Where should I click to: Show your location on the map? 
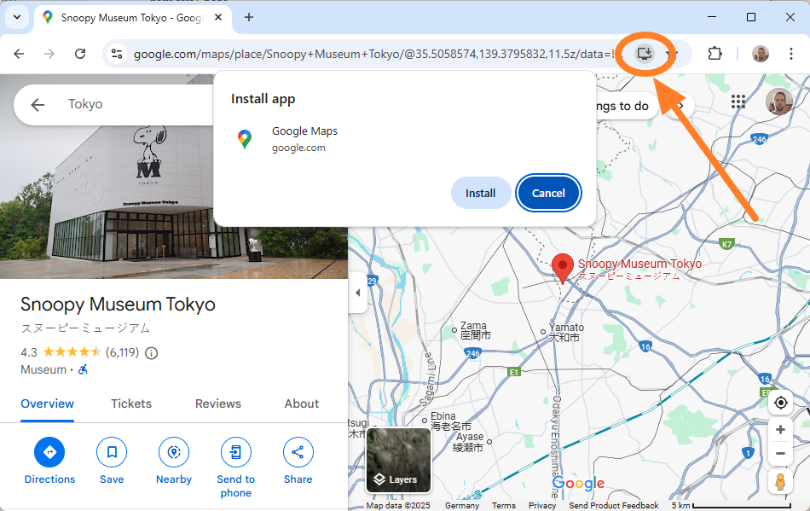(780, 403)
